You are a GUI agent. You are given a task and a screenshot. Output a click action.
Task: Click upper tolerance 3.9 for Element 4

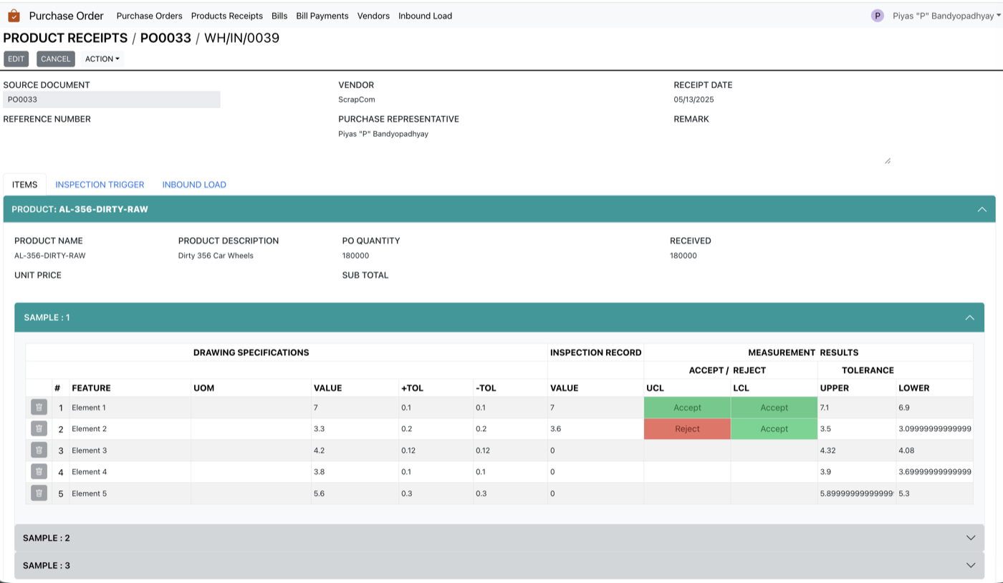click(x=826, y=472)
